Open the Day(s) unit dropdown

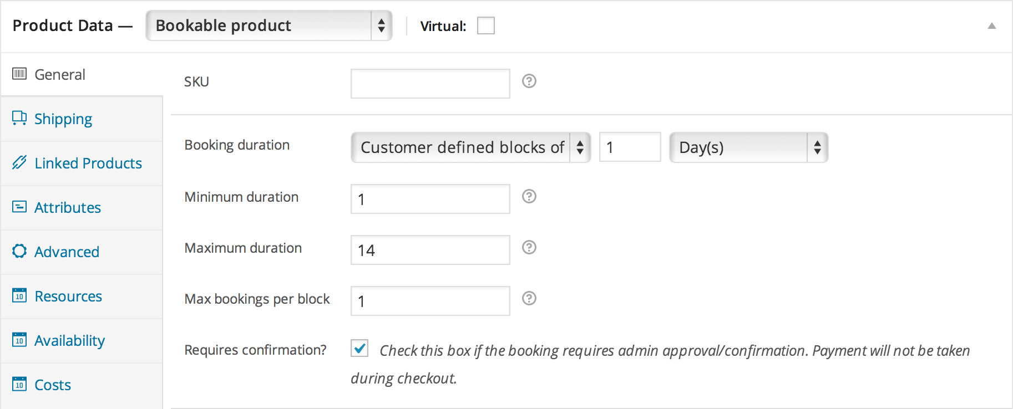point(749,147)
